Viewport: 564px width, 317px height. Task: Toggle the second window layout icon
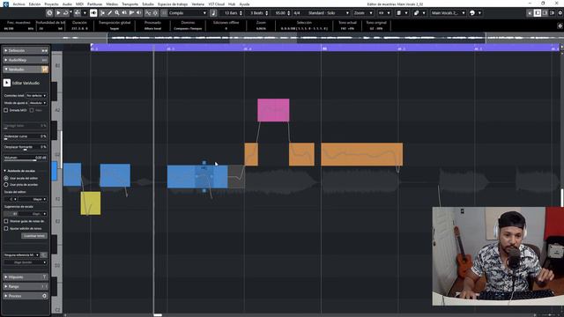pos(538,13)
